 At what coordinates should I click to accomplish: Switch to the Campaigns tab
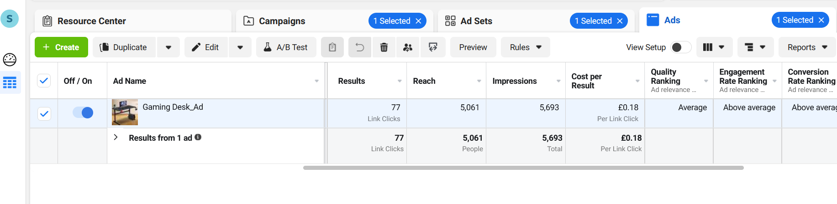(x=282, y=21)
